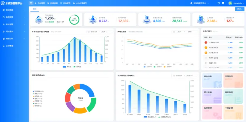
Task: Click calendar icon in 水电比统计 year range
Action: point(174,32)
